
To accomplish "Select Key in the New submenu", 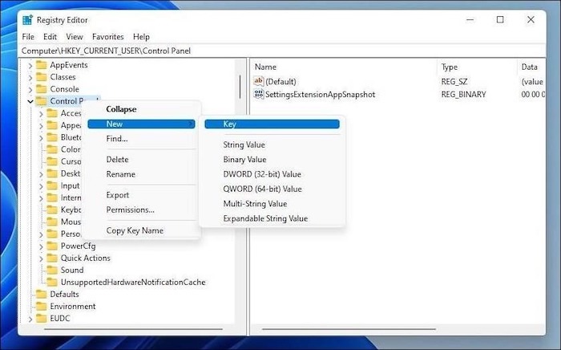I will pos(272,124).
